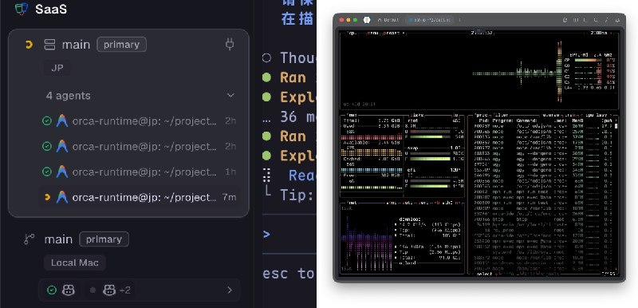The image size is (638, 308).
Task: Click the terminal prompt input line
Action: click(289, 234)
